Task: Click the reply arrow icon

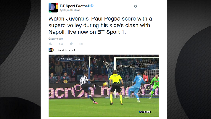Action: (x=51, y=44)
